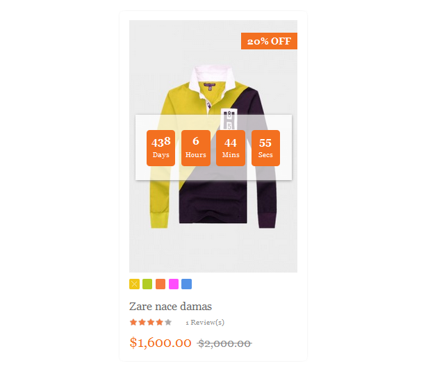This screenshot has width=428, height=372.
Task: Click the fifth gray rating star
Action: [x=168, y=323]
